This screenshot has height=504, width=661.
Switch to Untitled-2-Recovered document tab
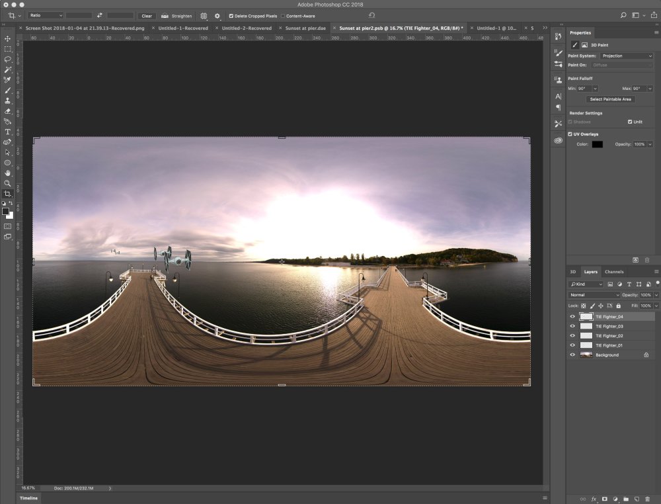point(247,28)
